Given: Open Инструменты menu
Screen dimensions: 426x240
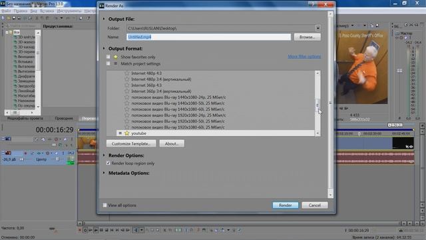Looking at the screenshot, I should 69,11.
